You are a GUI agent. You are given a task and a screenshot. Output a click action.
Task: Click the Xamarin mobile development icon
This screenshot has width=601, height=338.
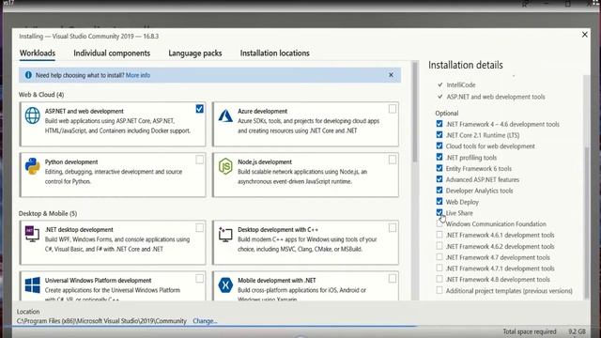click(225, 285)
